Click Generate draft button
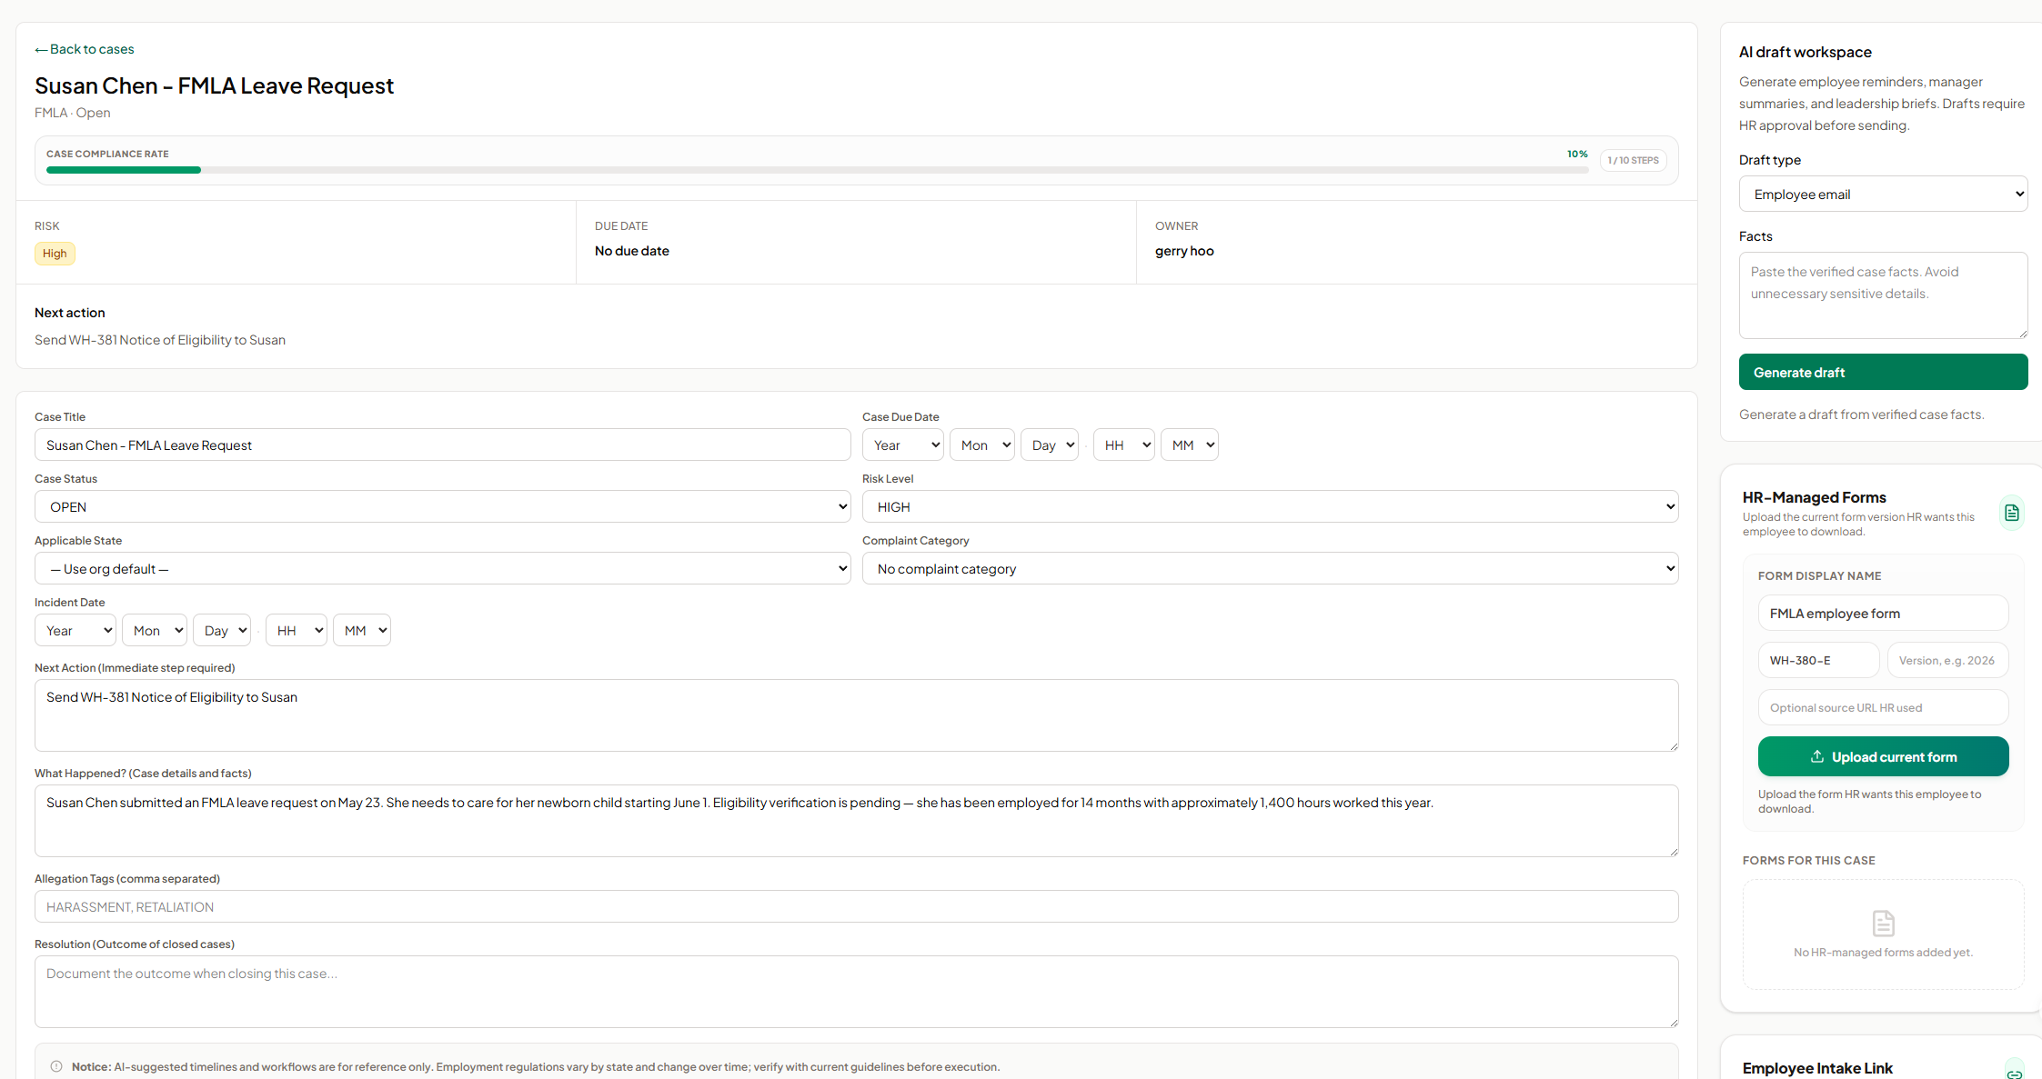Image resolution: width=2042 pixels, height=1079 pixels. tap(1883, 372)
